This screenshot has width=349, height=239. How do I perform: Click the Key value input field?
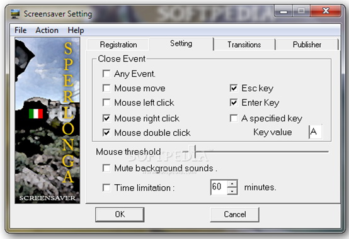click(x=315, y=132)
